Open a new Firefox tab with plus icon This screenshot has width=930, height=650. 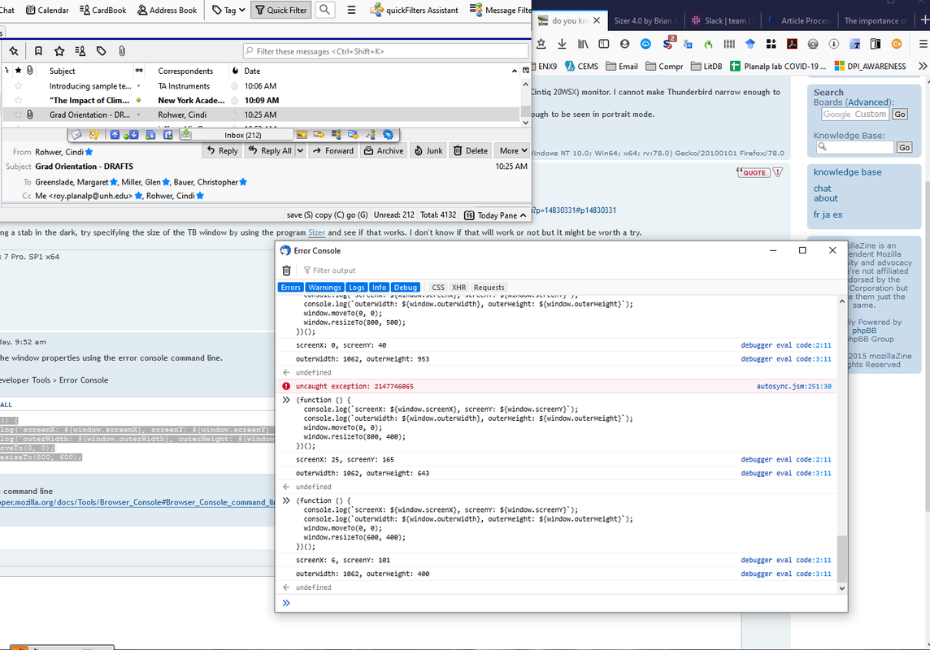(x=923, y=20)
